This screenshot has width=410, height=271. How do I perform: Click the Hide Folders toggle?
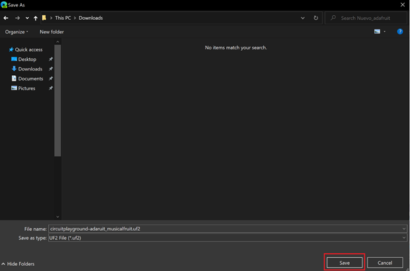(19, 264)
